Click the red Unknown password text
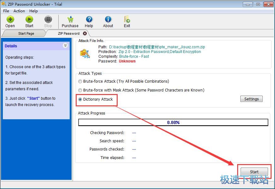Viewport: 275px width, 189px height. pyautogui.click(x=127, y=61)
